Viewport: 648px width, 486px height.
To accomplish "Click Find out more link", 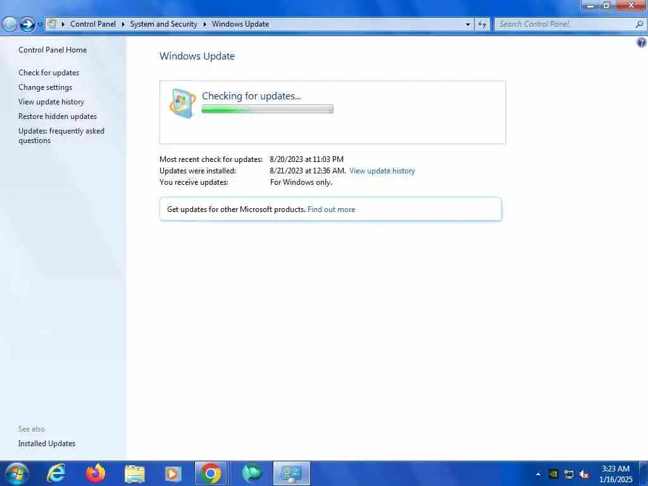I will [x=331, y=209].
